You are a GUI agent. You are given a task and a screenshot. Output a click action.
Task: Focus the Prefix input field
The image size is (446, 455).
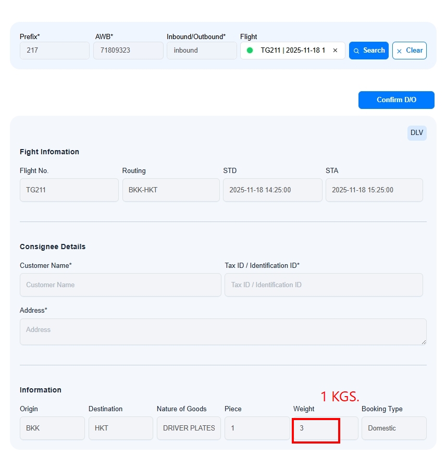pyautogui.click(x=55, y=51)
